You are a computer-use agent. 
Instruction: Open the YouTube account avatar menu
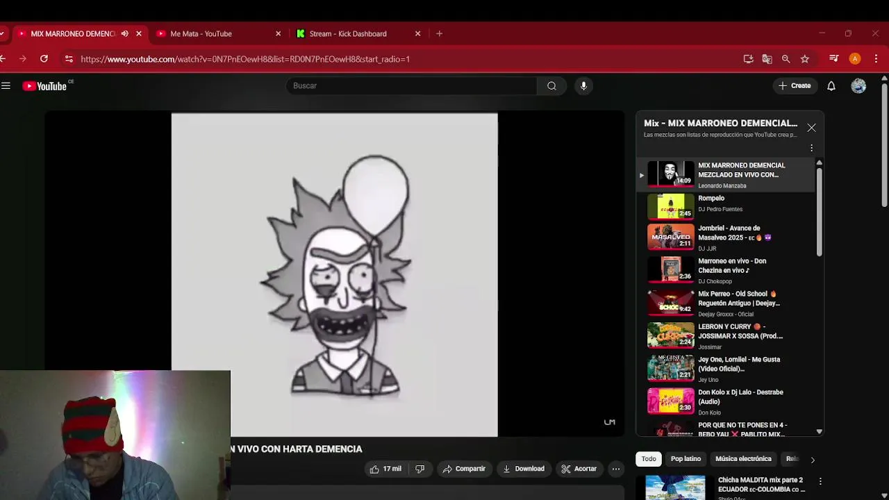(858, 86)
